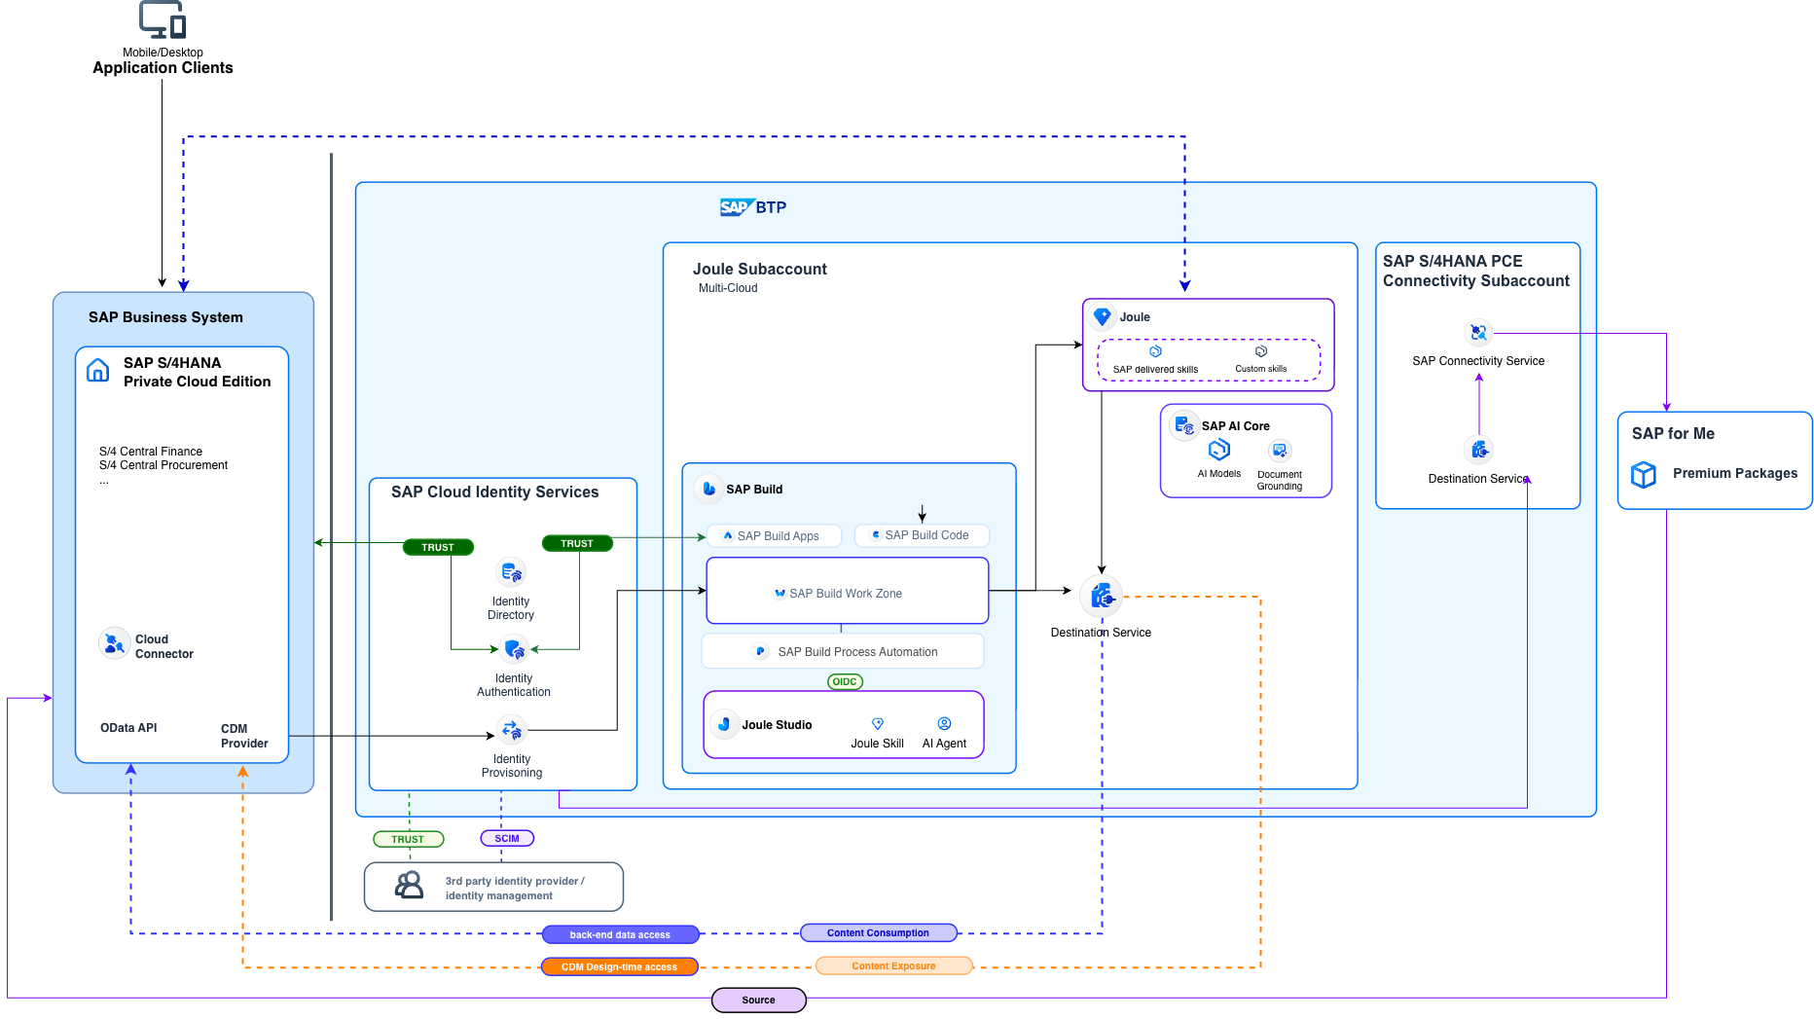The width and height of the screenshot is (1814, 1019).
Task: Click the back-end data access label
Action: click(620, 934)
